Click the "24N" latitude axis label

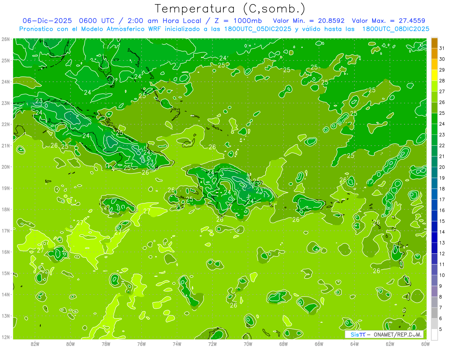click(x=6, y=81)
